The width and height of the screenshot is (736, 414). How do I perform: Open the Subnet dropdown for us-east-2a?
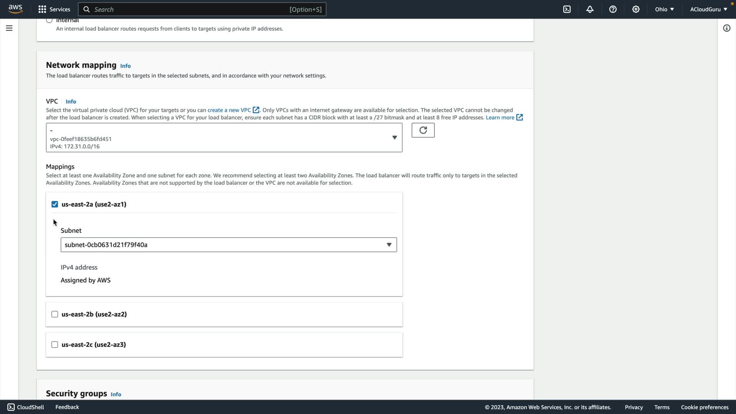pos(228,245)
